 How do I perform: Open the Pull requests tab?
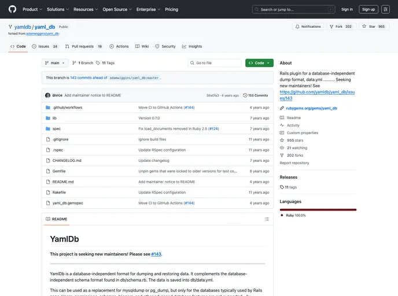pyautogui.click(x=83, y=46)
